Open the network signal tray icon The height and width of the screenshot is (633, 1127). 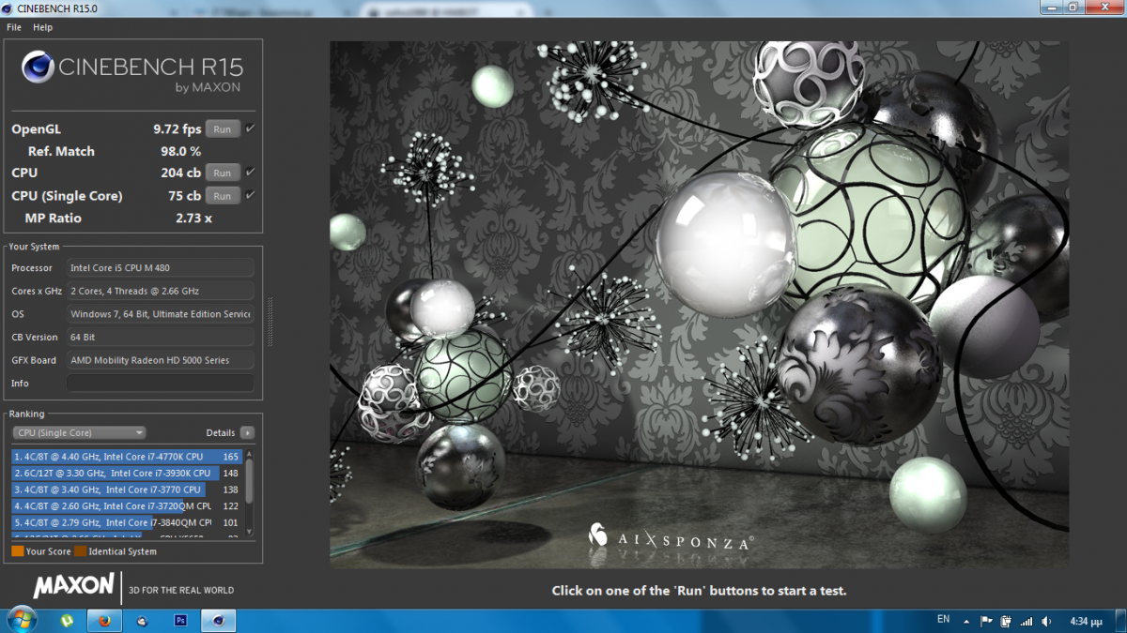coord(1026,620)
